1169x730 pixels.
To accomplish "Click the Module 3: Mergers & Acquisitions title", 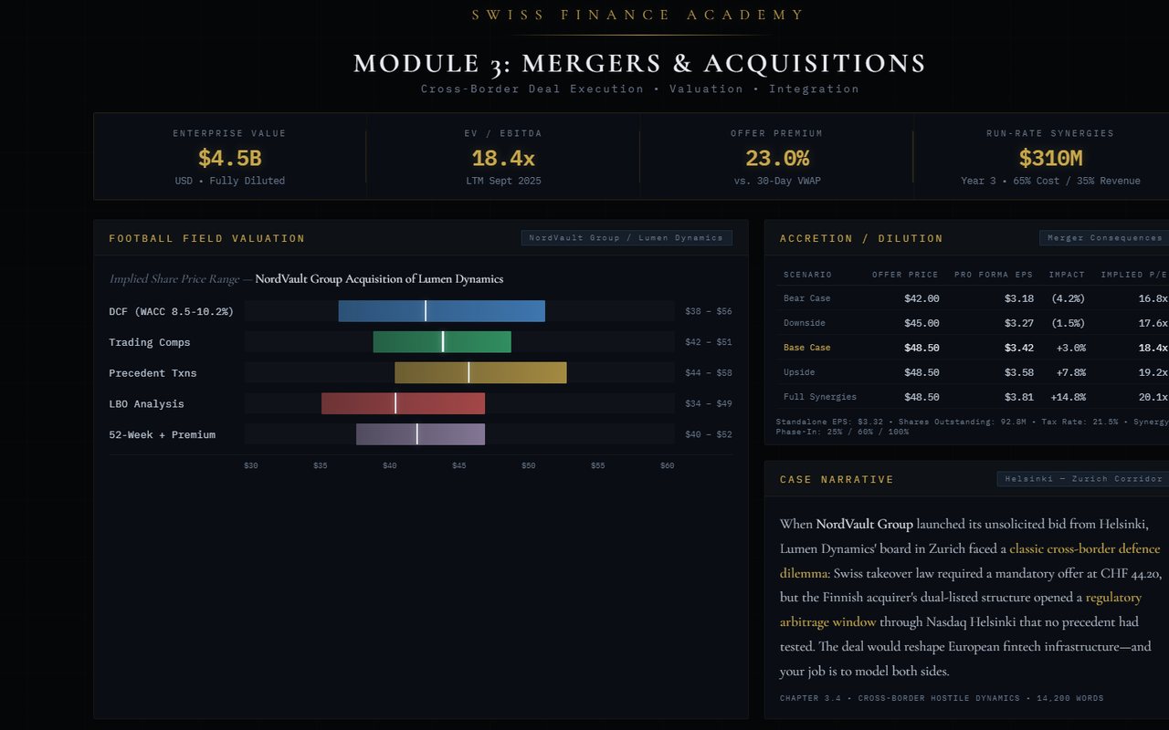I will click(639, 64).
